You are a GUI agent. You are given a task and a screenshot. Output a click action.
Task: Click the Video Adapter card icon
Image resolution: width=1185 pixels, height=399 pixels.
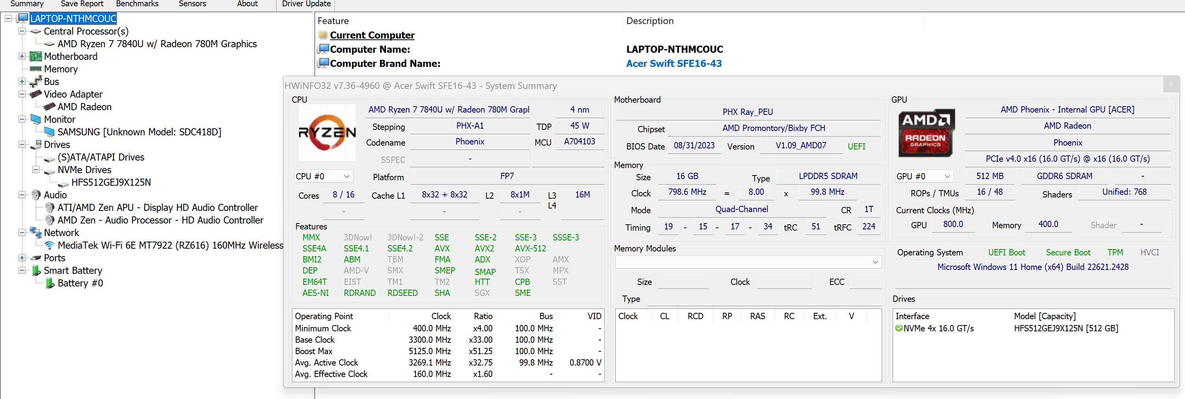coord(36,94)
